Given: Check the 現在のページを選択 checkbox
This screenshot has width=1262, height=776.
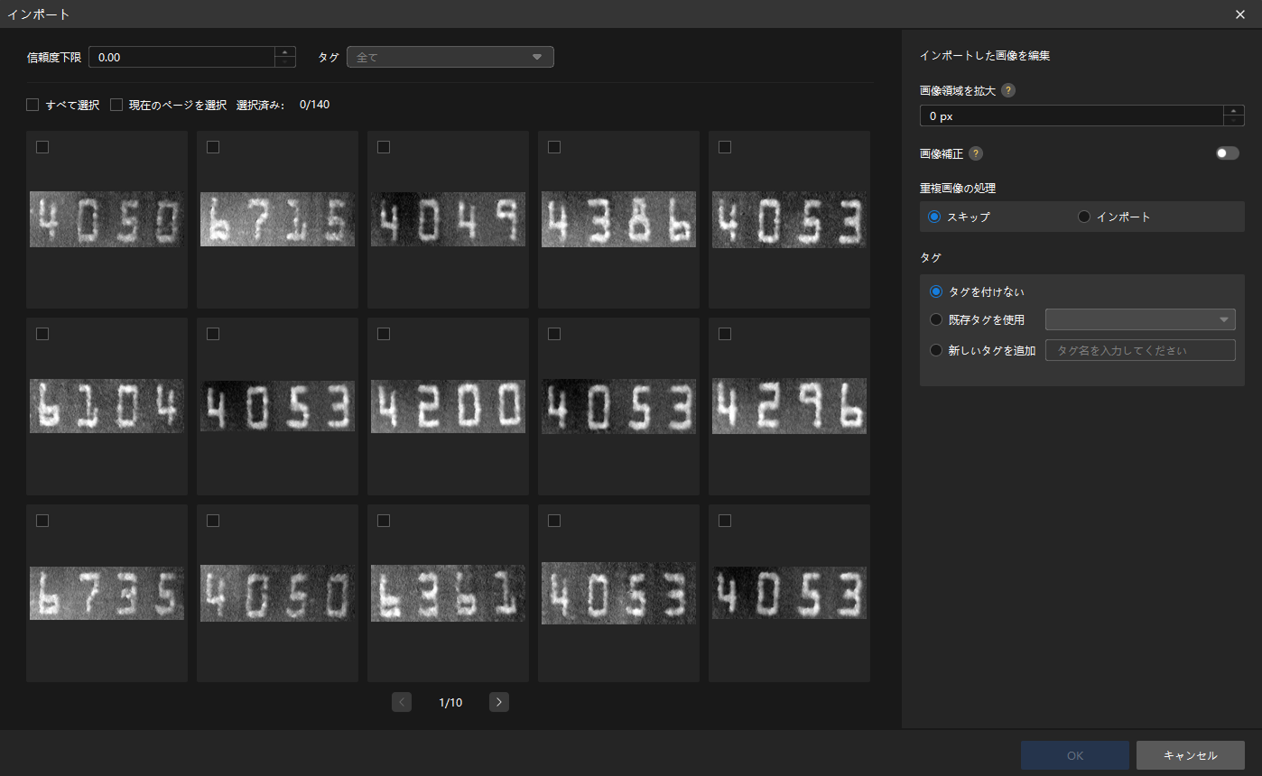Looking at the screenshot, I should click(x=116, y=105).
